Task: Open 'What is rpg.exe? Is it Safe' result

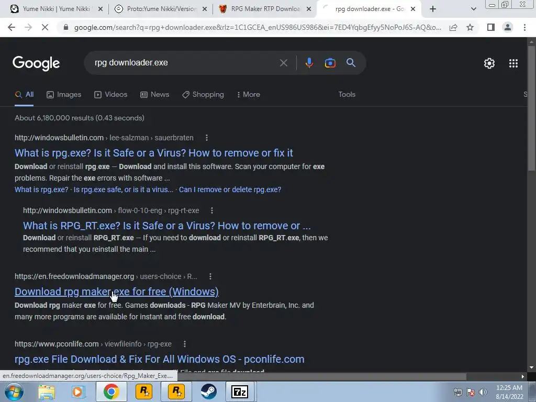Action: [154, 153]
